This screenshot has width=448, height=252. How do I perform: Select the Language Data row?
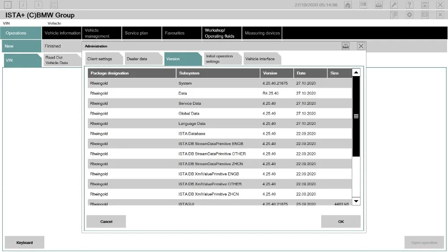click(x=220, y=124)
